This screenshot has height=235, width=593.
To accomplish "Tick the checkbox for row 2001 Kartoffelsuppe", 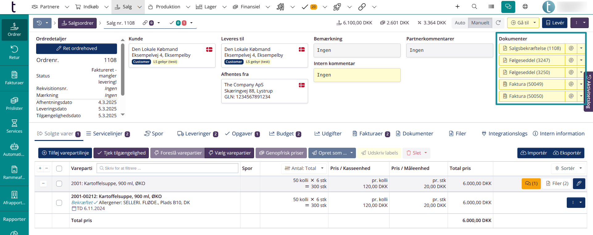I will 59,183.
